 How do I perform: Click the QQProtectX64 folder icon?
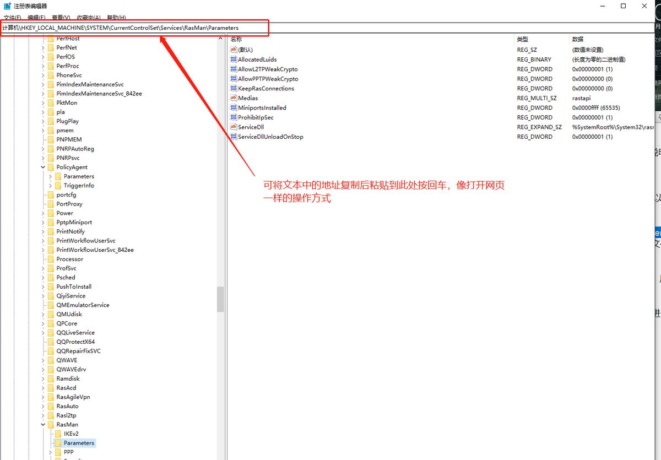[x=51, y=342]
